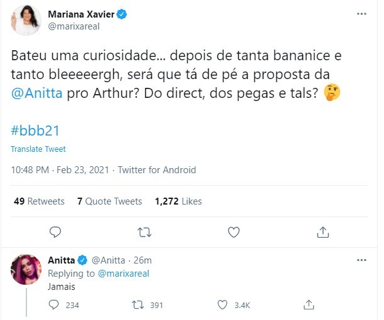This screenshot has width=384, height=320.
Task: Share Anitta's reply tweet
Action: tap(309, 305)
